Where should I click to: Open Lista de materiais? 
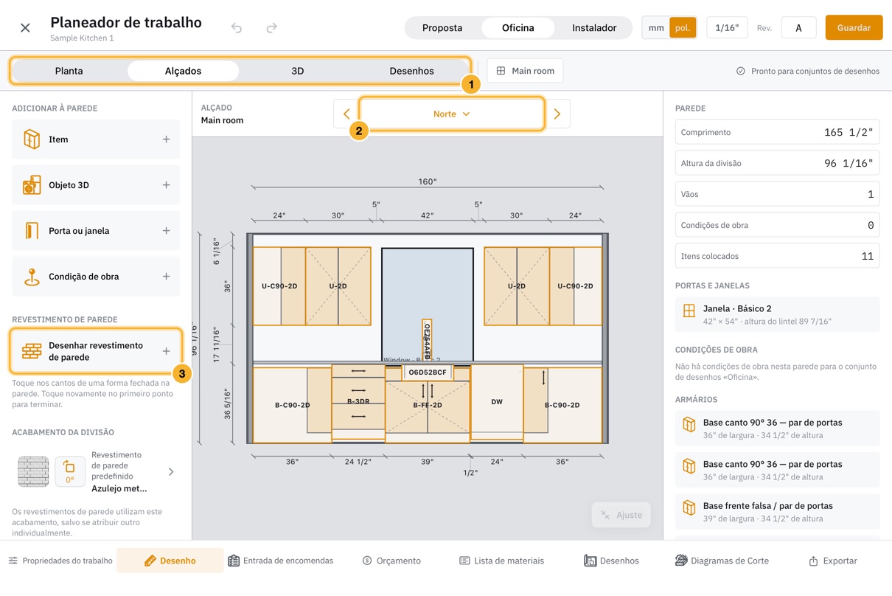(x=501, y=561)
